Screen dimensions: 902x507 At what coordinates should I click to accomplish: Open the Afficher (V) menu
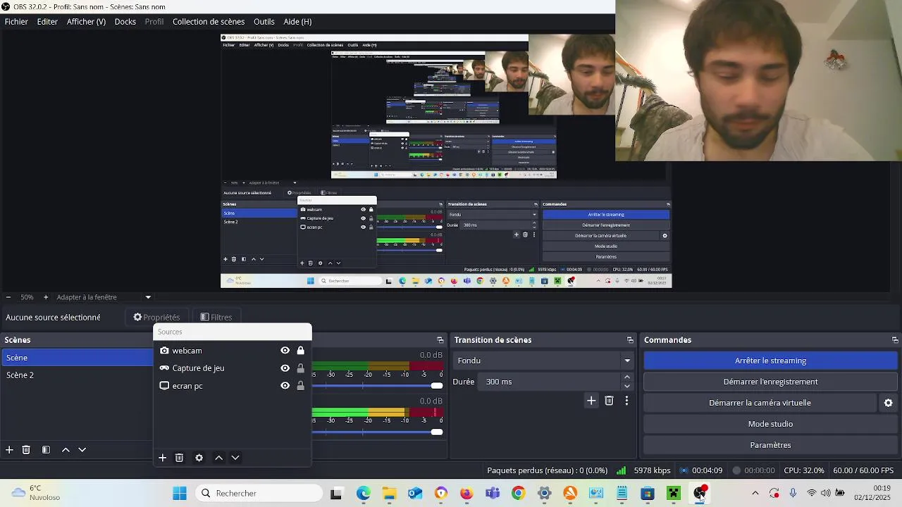86,22
